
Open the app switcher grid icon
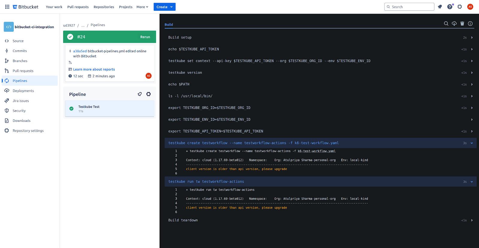click(x=7, y=7)
